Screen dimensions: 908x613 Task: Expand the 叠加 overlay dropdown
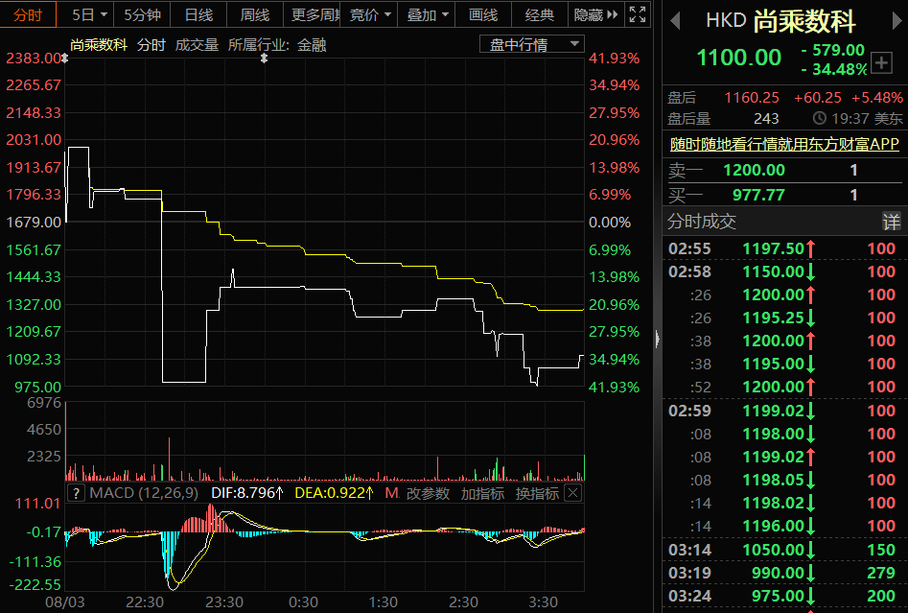(428, 14)
